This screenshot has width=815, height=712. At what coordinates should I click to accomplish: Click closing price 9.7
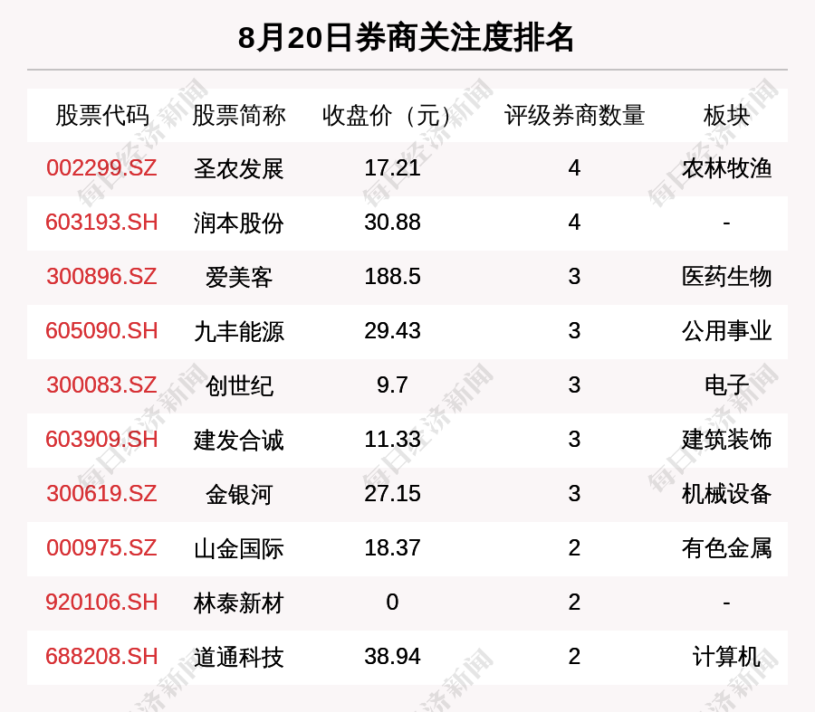pos(392,384)
